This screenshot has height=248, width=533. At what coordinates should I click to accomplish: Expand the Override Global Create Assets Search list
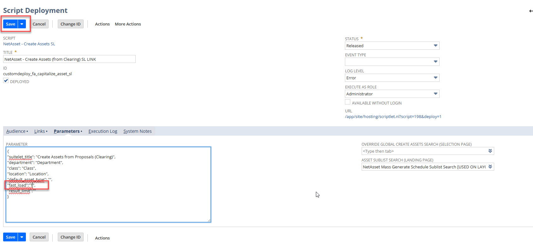pyautogui.click(x=490, y=151)
